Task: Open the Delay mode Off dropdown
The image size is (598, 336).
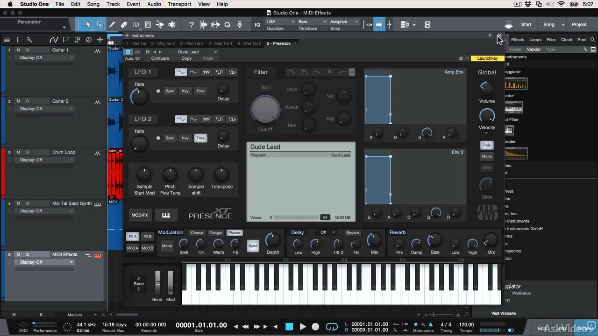Action: (x=327, y=232)
